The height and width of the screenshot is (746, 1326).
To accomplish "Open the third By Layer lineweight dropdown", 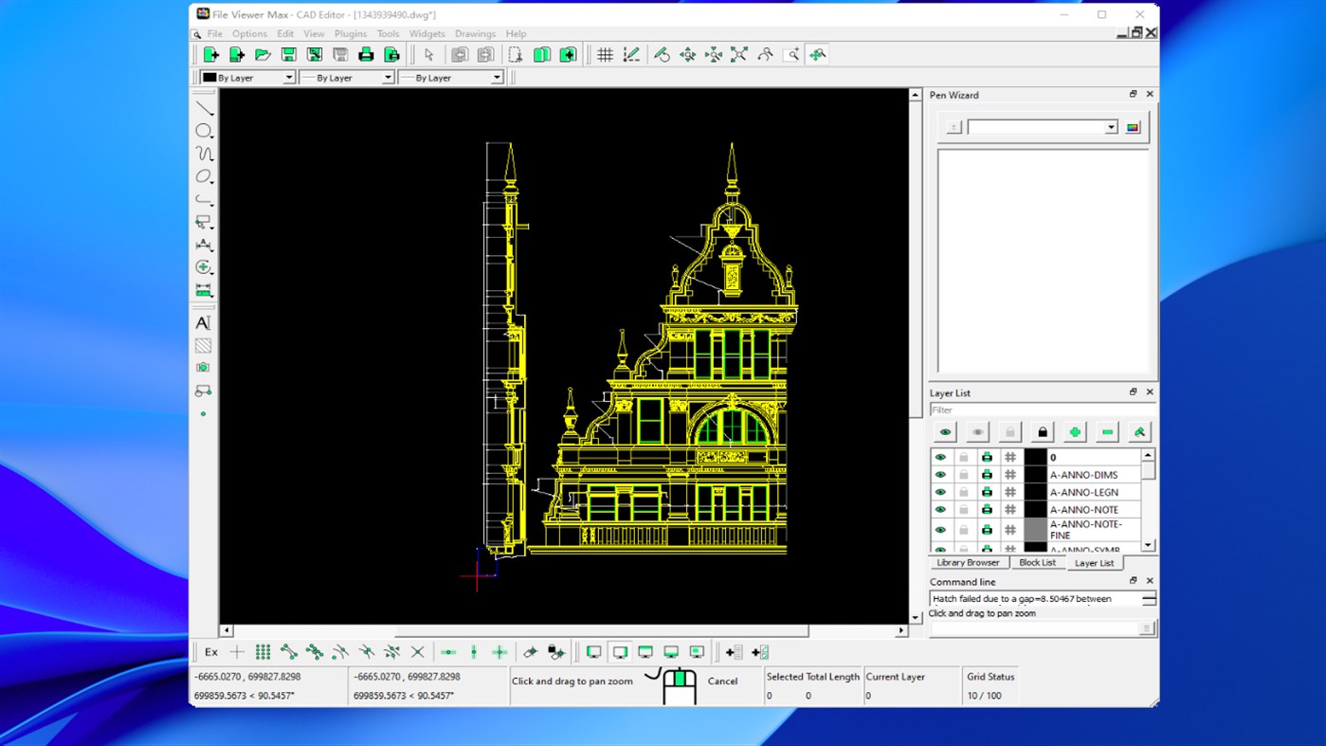I will 496,78.
